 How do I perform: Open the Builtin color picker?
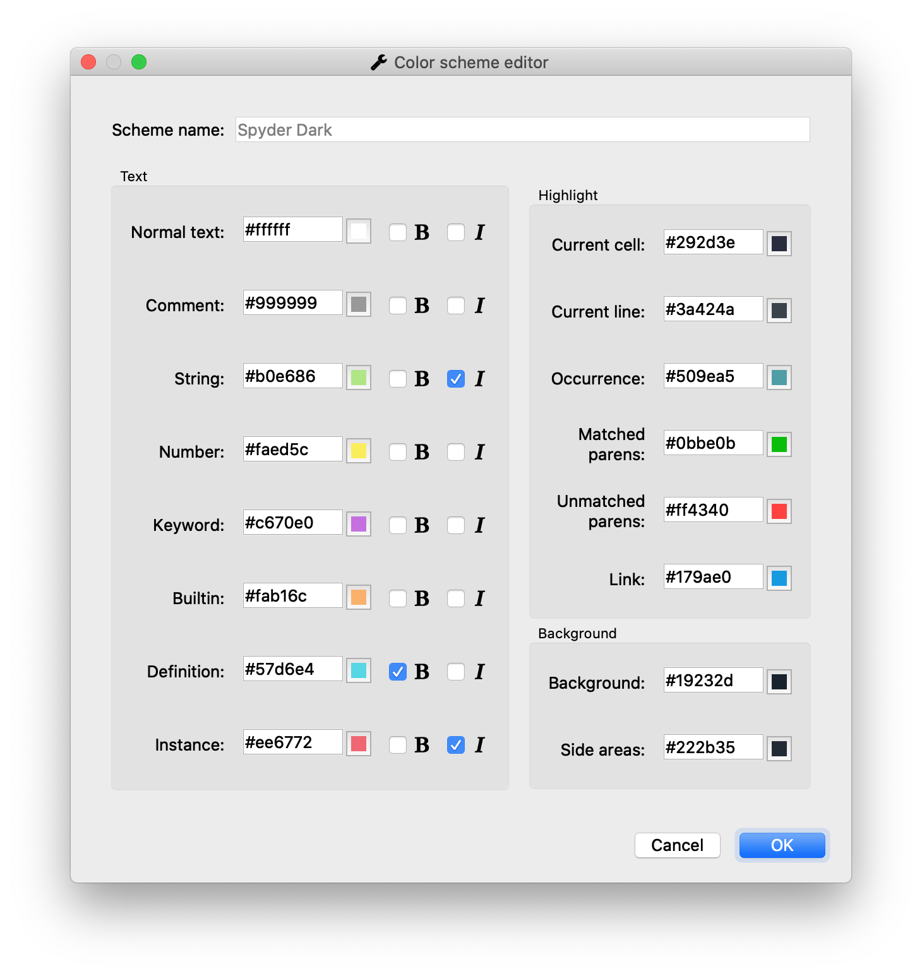tap(358, 596)
